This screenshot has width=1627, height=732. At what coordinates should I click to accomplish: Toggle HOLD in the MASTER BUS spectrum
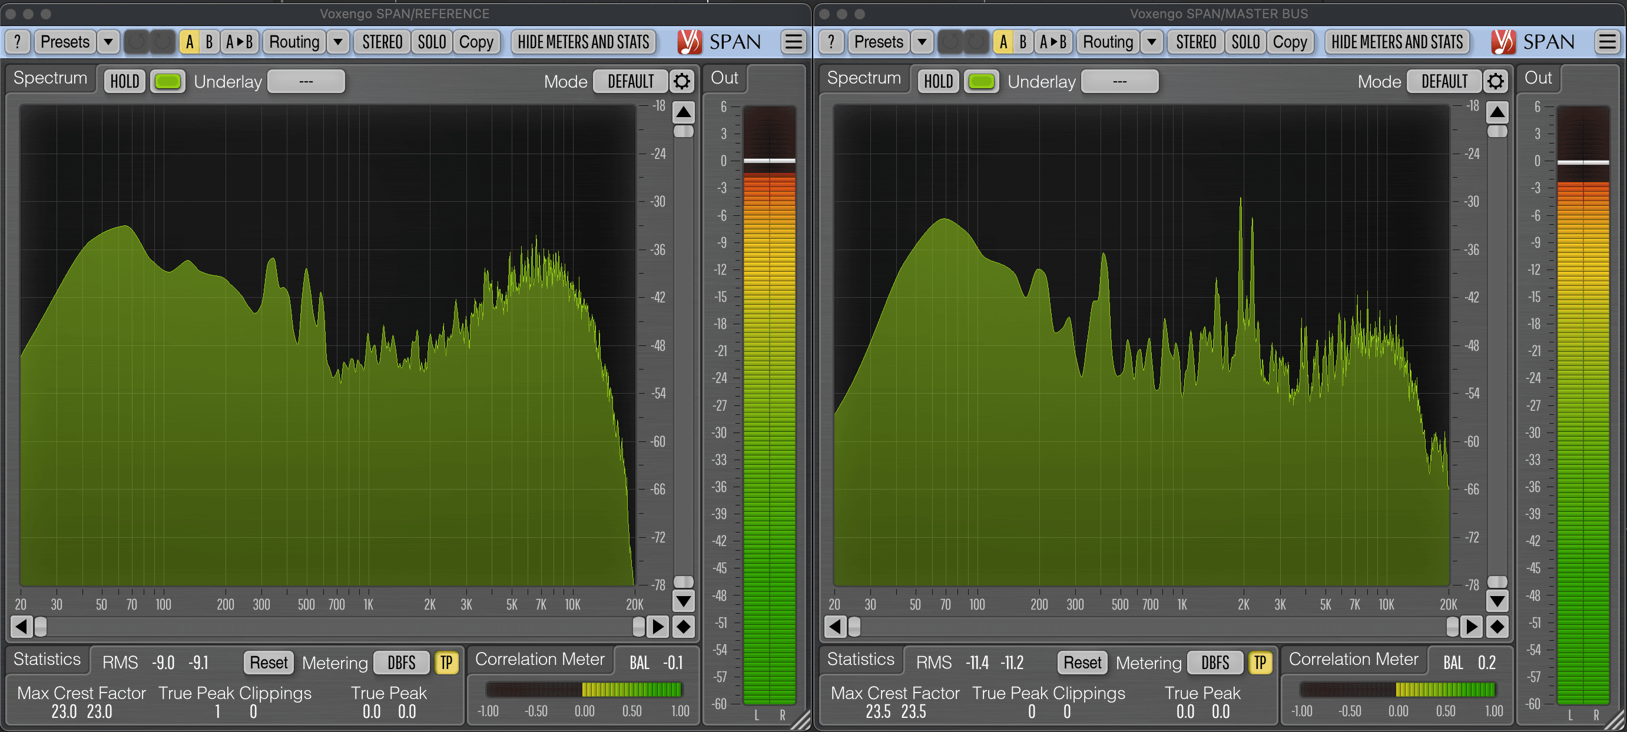(938, 81)
